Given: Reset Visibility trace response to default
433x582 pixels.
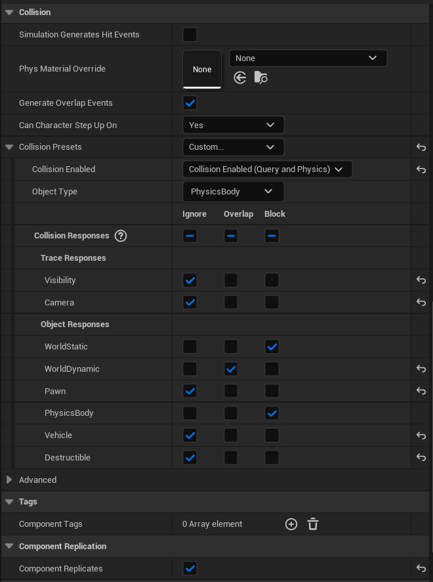Looking at the screenshot, I should point(421,280).
